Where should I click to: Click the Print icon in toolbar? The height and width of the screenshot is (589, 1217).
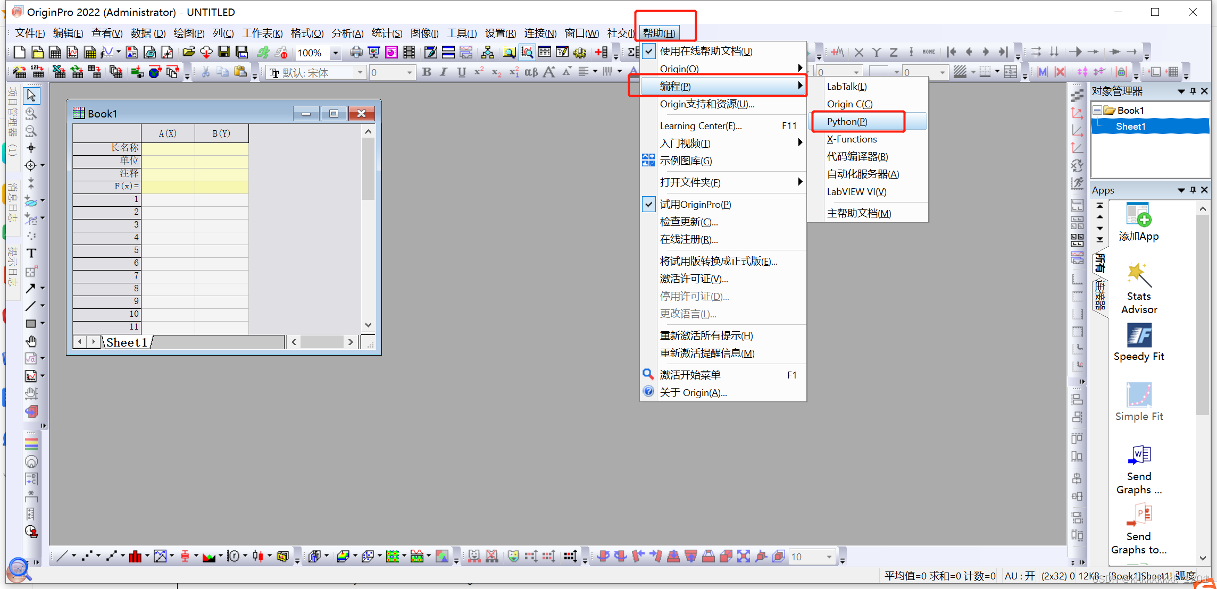356,52
